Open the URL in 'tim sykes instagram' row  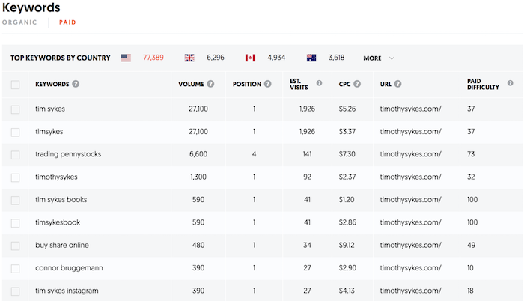pos(410,291)
